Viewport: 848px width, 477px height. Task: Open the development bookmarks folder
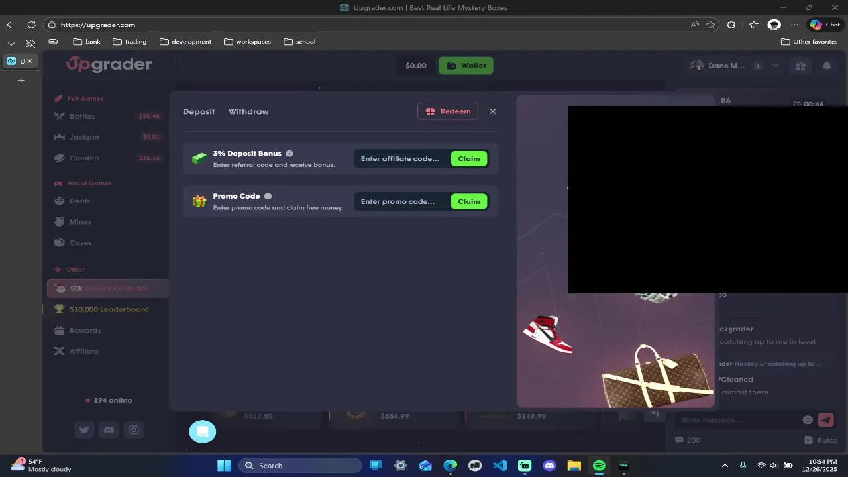pos(185,42)
